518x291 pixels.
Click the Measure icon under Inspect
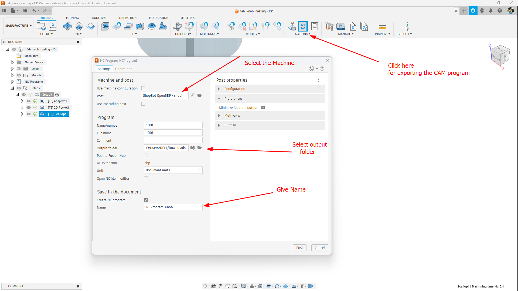[382, 26]
